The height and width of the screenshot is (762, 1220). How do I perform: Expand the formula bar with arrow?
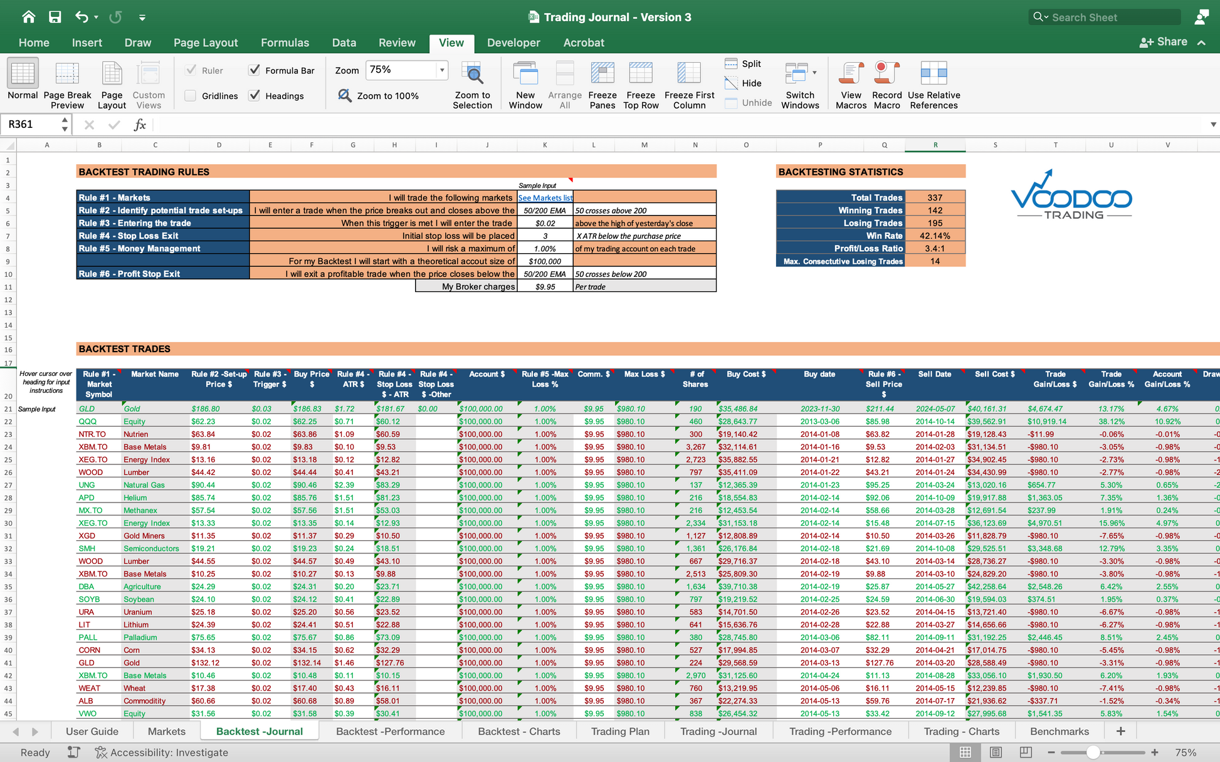[x=1213, y=125]
